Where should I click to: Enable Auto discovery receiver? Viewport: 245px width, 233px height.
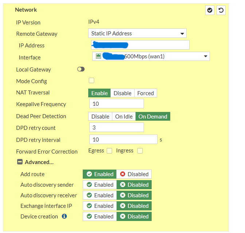coord(100,195)
